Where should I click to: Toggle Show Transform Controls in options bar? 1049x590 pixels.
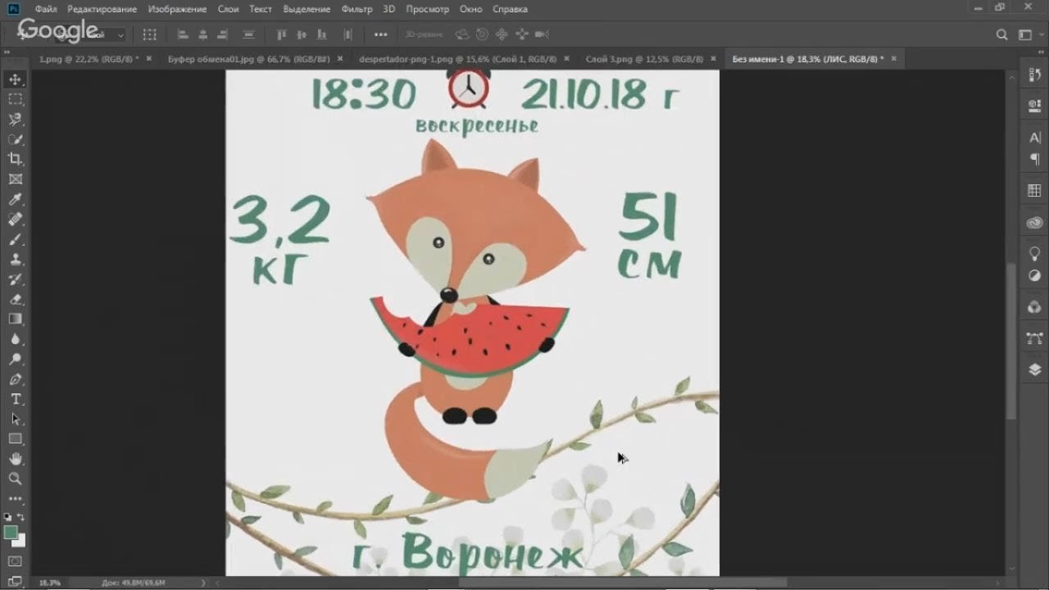[x=149, y=34]
